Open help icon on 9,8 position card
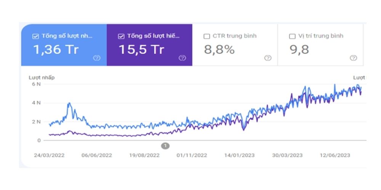 click(x=353, y=58)
